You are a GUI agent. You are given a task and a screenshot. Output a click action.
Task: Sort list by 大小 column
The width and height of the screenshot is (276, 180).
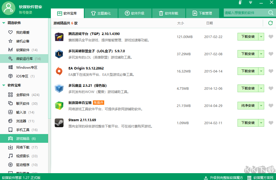tap(180, 23)
